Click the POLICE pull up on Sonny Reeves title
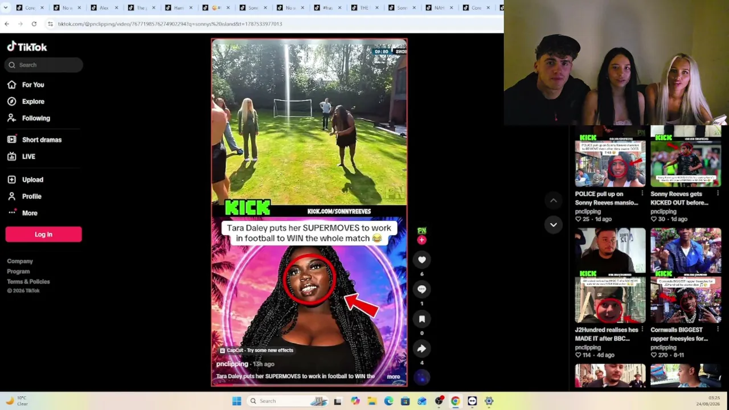Viewport: 729px width, 410px height. click(605, 198)
